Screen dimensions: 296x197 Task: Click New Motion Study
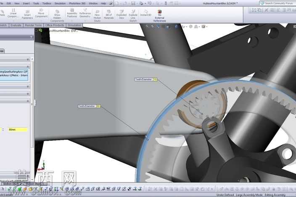tap(97, 16)
